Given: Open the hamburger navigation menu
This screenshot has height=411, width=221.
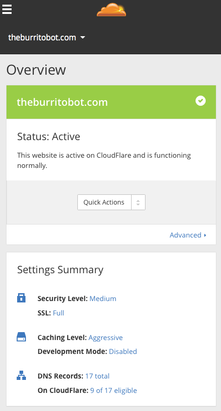Looking at the screenshot, I should pyautogui.click(x=7, y=9).
